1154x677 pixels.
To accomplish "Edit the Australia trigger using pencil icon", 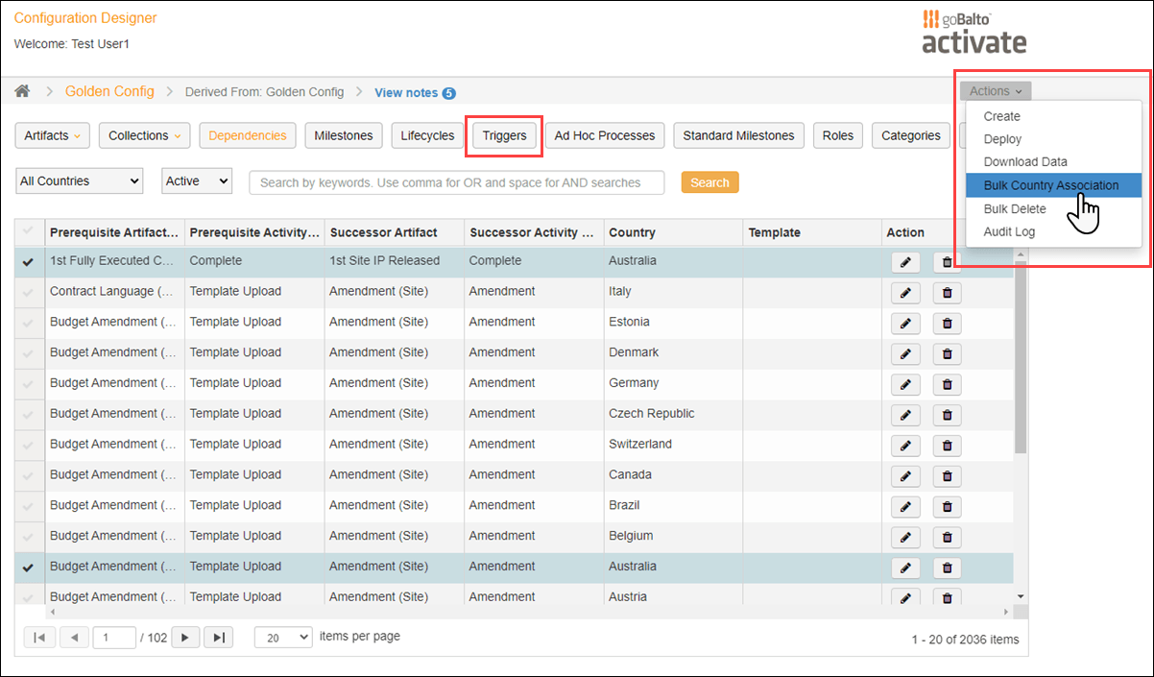I will click(x=905, y=260).
